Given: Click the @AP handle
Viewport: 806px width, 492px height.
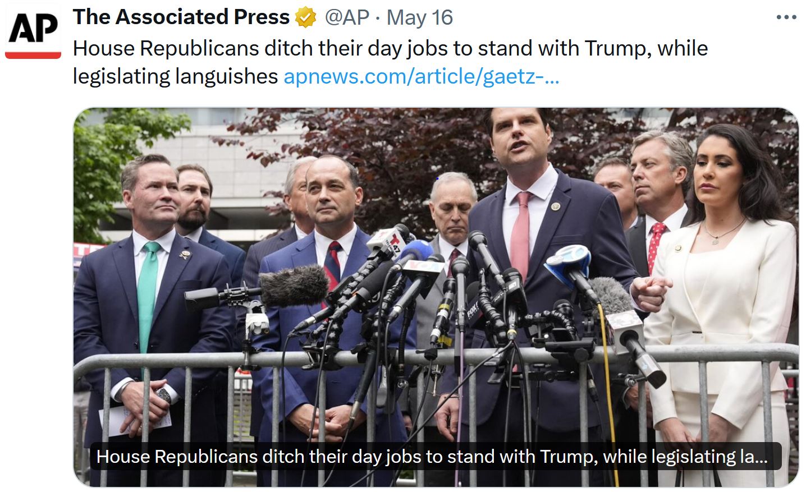Looking at the screenshot, I should (x=347, y=17).
